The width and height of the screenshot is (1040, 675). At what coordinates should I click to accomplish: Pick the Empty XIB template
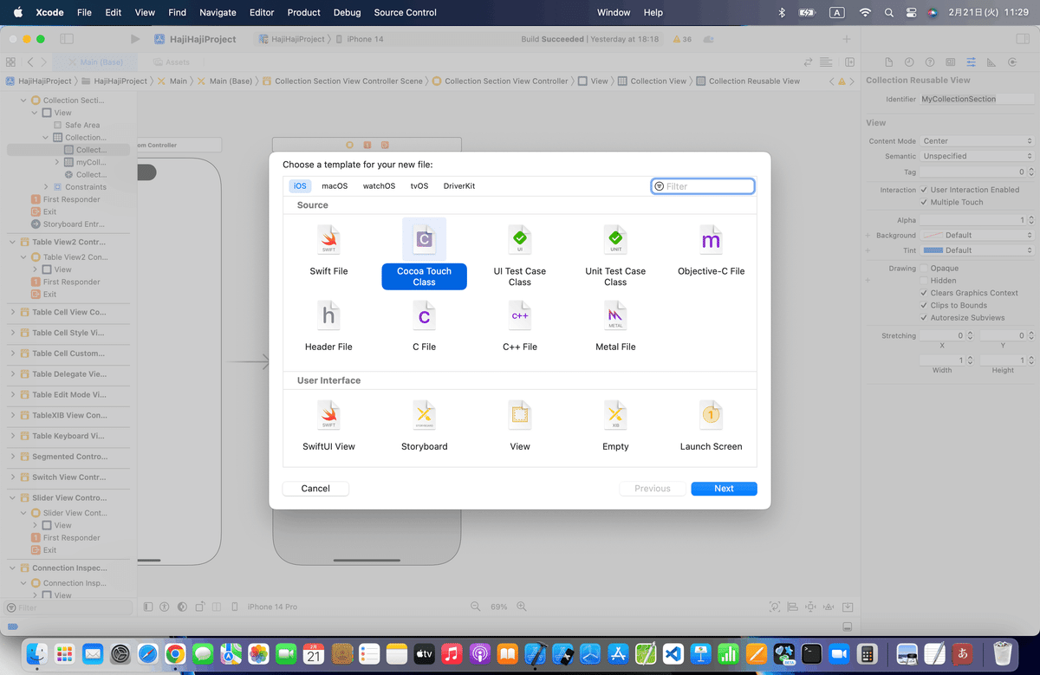[x=615, y=425]
